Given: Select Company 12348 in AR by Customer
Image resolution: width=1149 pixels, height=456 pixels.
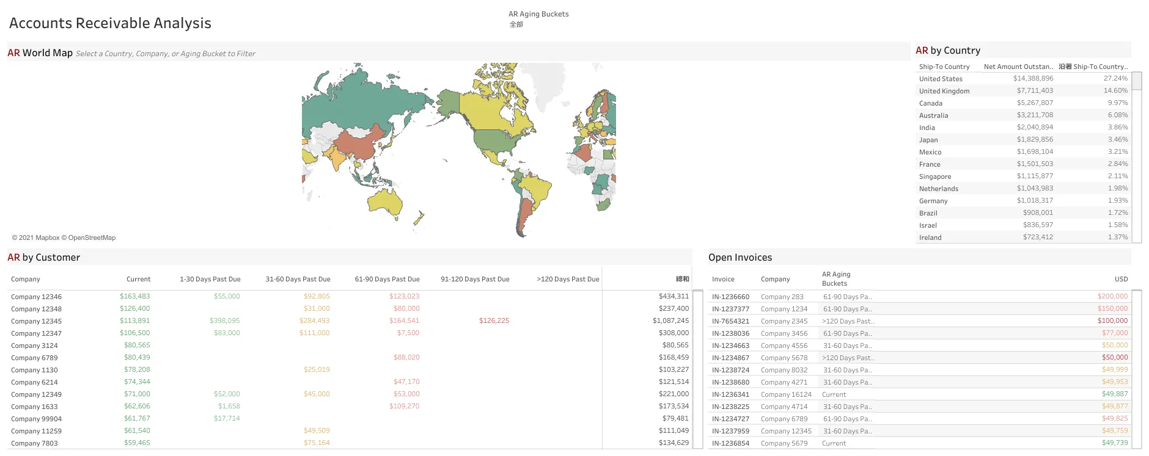Looking at the screenshot, I should tap(36, 309).
